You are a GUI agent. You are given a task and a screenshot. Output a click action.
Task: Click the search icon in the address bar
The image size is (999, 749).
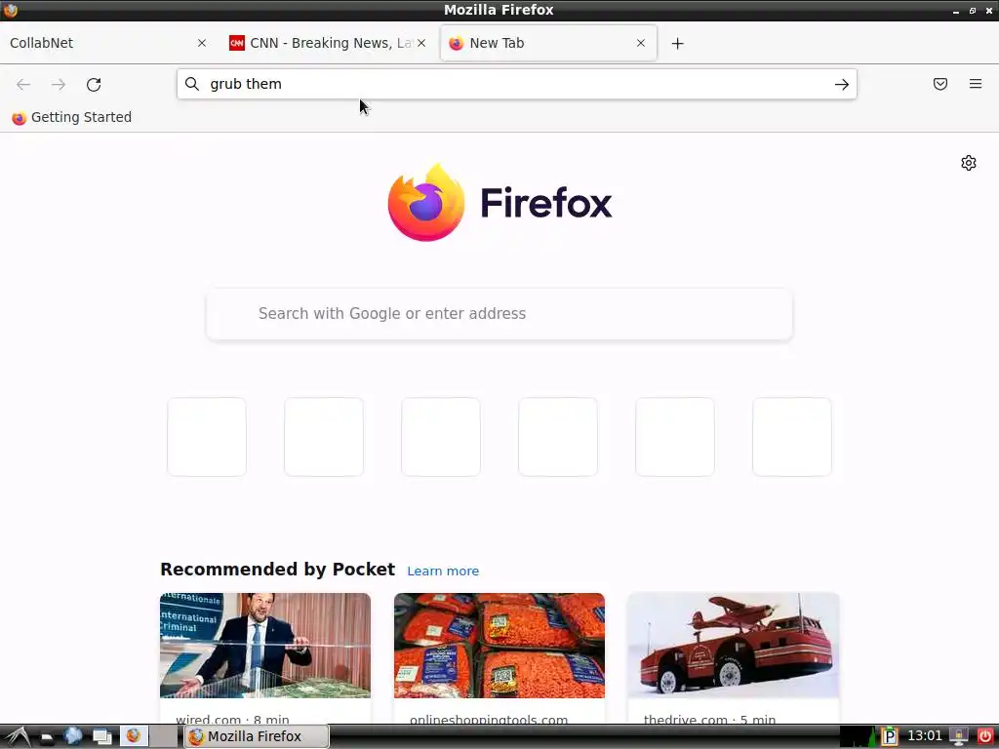pyautogui.click(x=192, y=84)
